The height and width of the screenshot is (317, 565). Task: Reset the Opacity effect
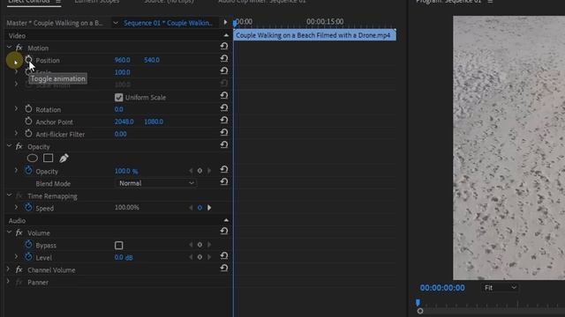coord(224,144)
